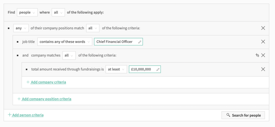Screen dimensions: 275x127
Task: Edit the £10,000,000 amount field
Action: click(141, 69)
